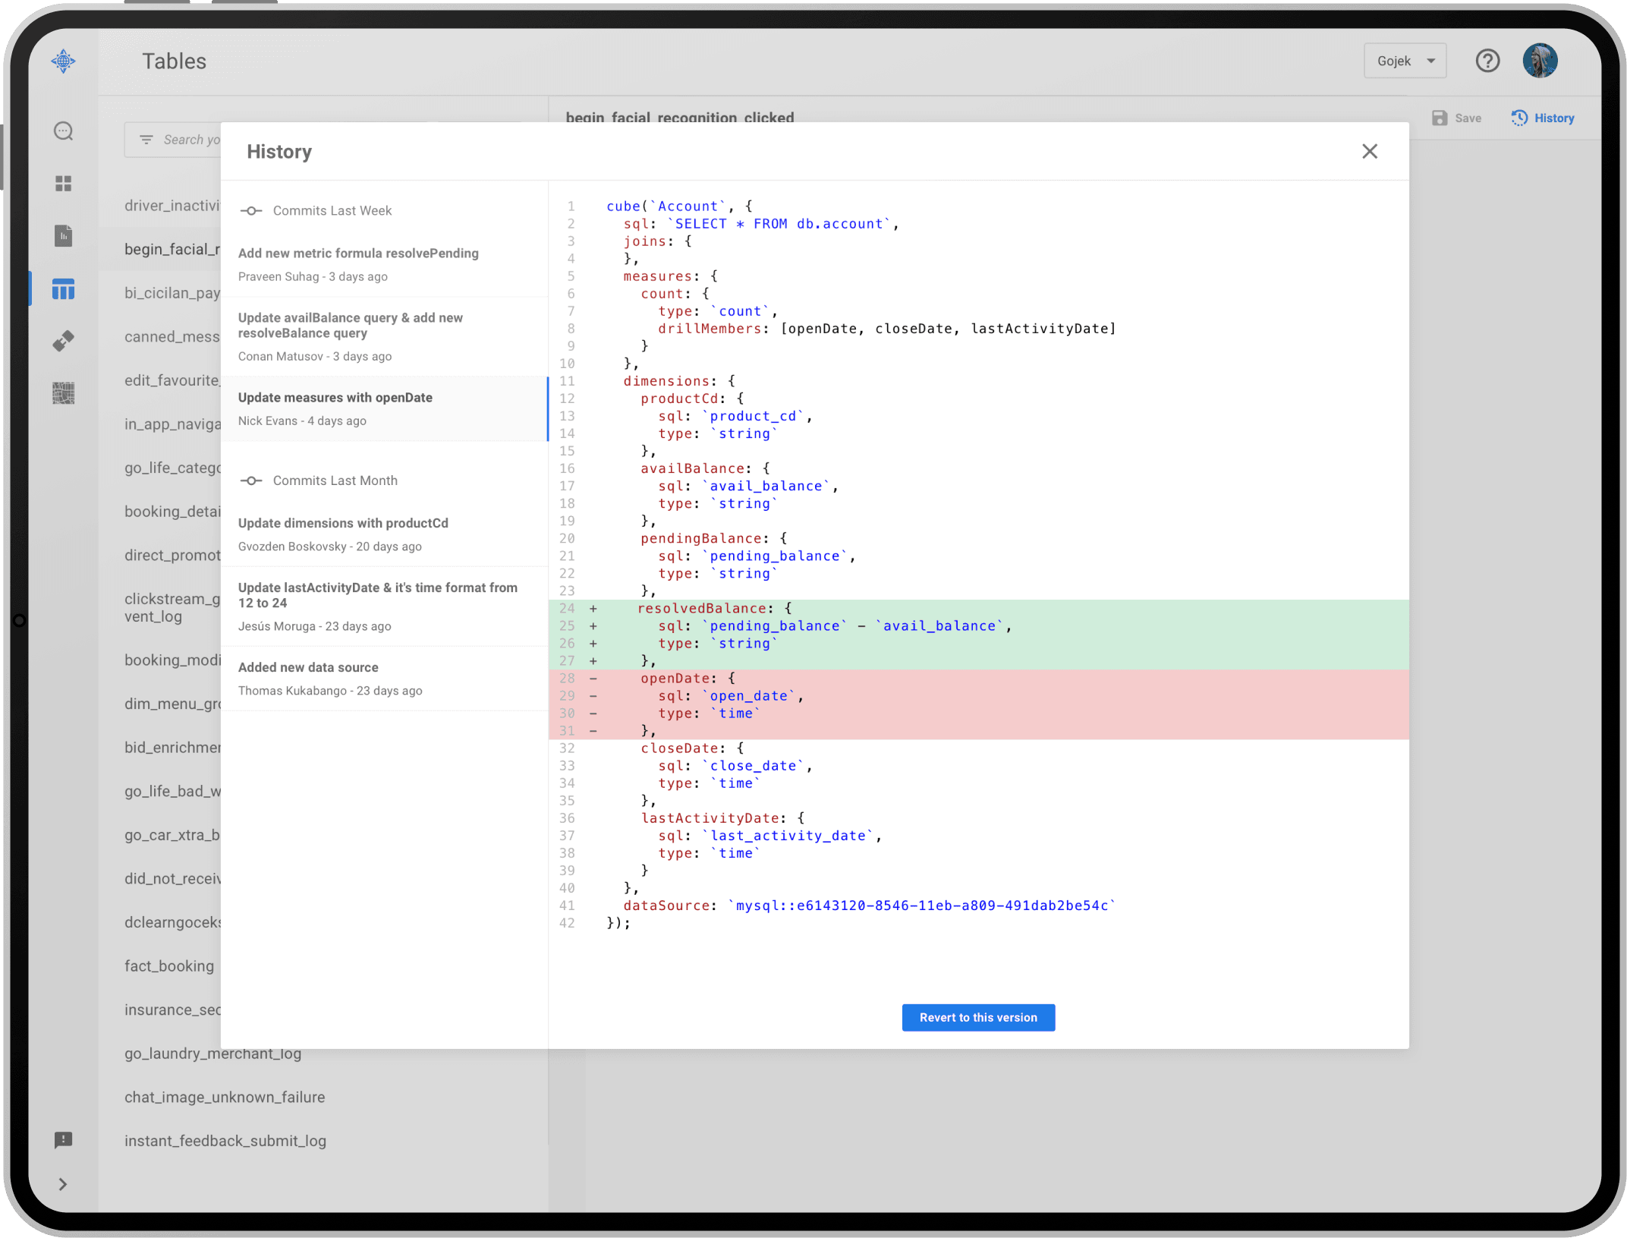The width and height of the screenshot is (1627, 1238).
Task: Open the feedback icon at sidebar bottom
Action: click(x=63, y=1140)
